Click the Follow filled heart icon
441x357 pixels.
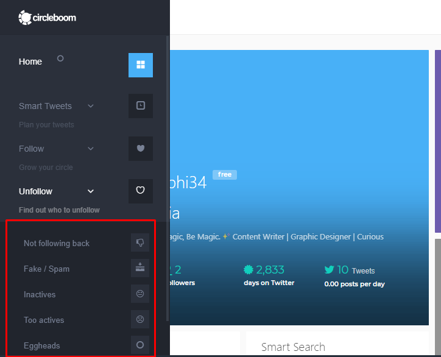(x=141, y=149)
